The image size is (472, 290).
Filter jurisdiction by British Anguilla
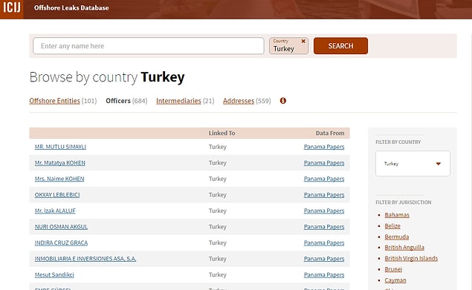coord(404,247)
